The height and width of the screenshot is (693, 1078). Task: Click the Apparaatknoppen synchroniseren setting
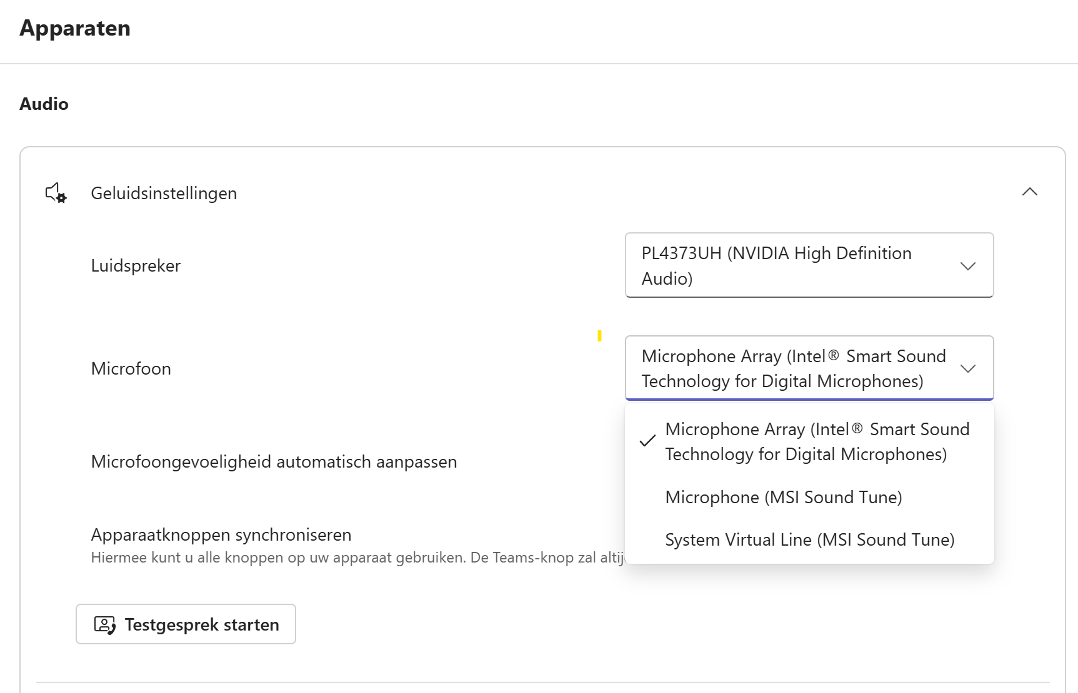pos(221,534)
